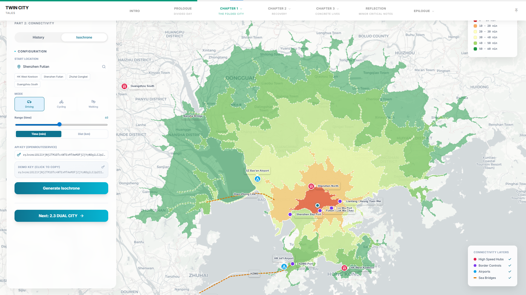Click the Guangzhou South rail hub marker
The height and width of the screenshot is (295, 526).
point(124,86)
